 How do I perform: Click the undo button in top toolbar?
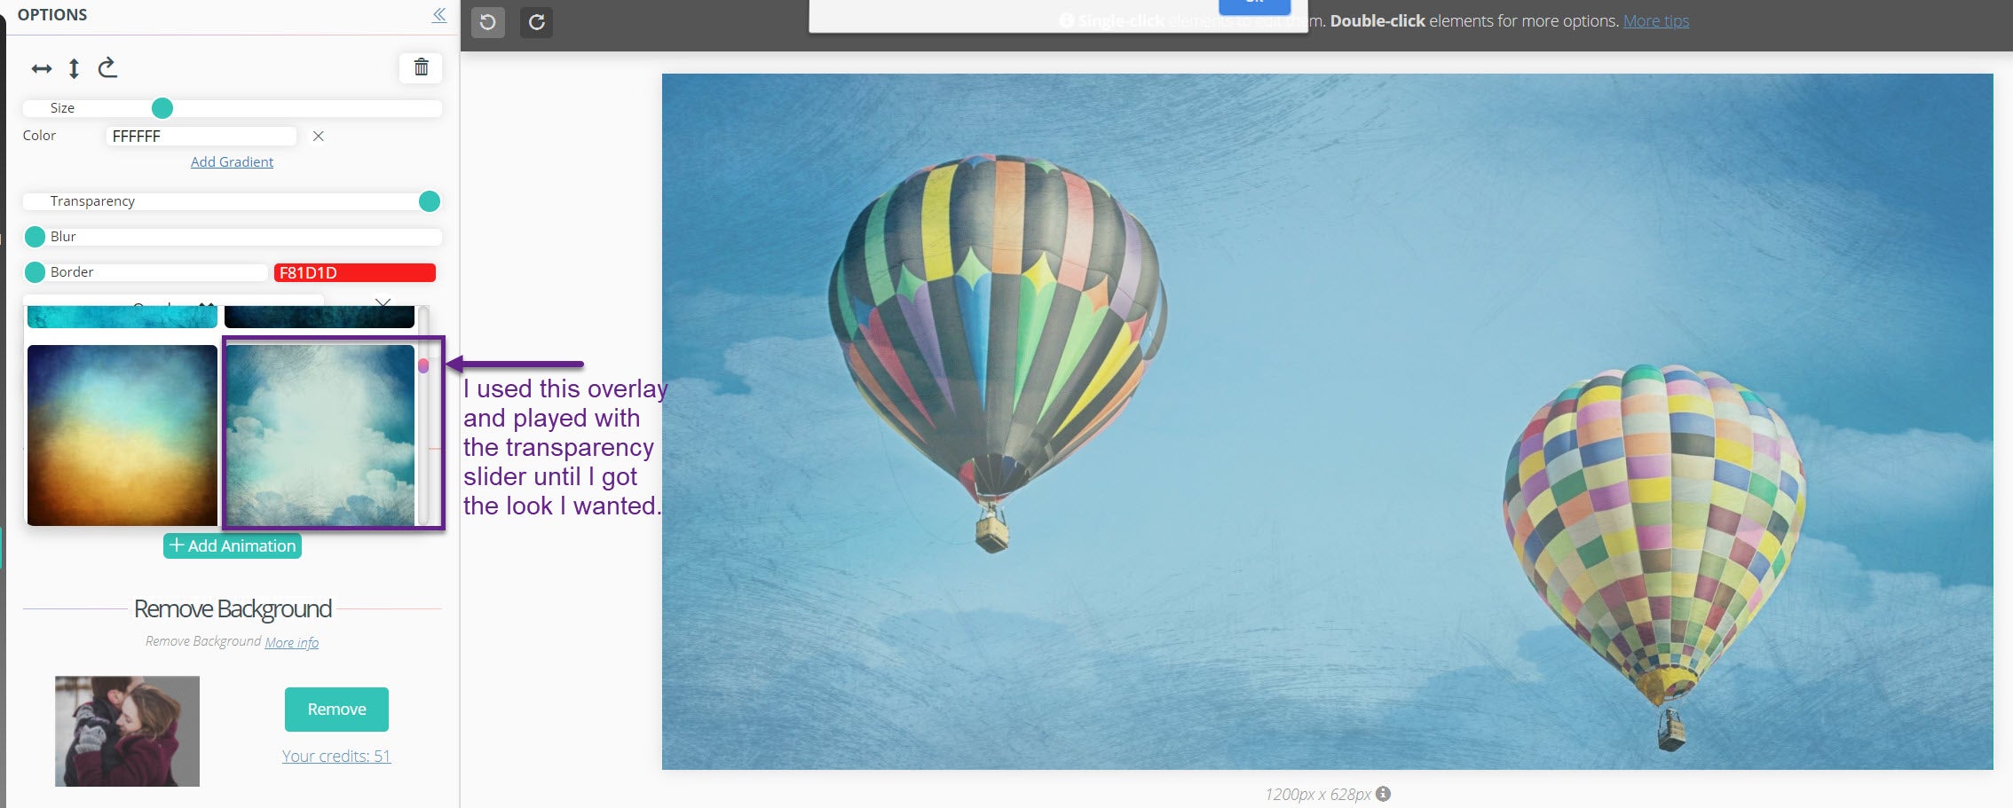487,22
